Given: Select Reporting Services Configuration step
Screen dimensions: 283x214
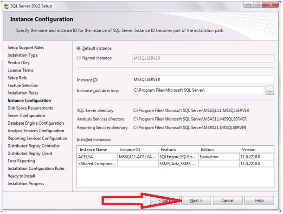Looking at the screenshot, I should (38, 138).
